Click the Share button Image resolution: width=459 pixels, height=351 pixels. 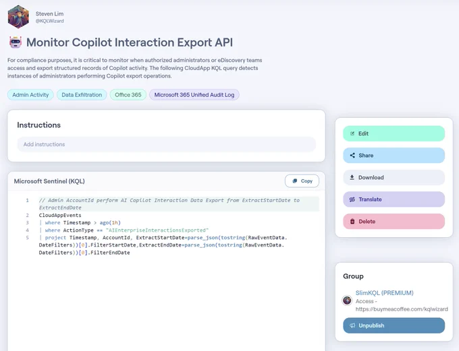pos(394,156)
